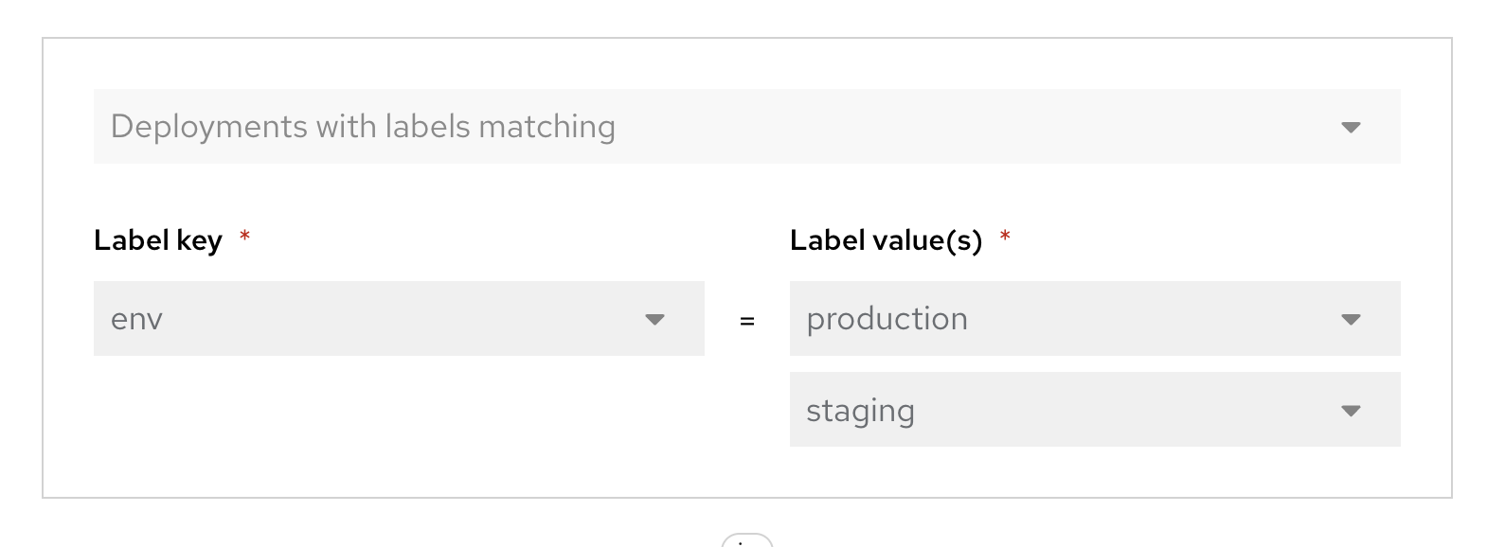This screenshot has width=1487, height=547.
Task: Click the caret arrow beside 'production'
Action: pyautogui.click(x=1351, y=319)
